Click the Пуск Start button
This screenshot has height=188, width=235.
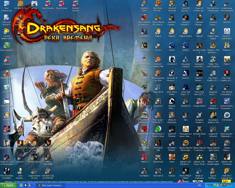(8, 185)
